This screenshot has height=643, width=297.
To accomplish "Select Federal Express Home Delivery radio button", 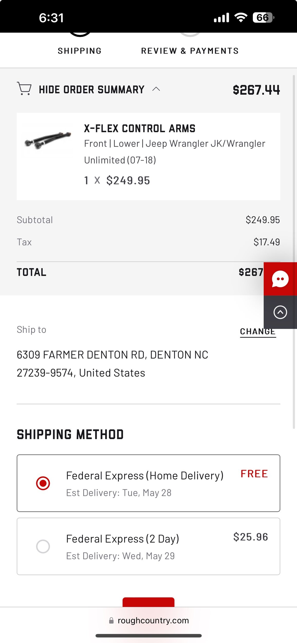I will point(43,483).
